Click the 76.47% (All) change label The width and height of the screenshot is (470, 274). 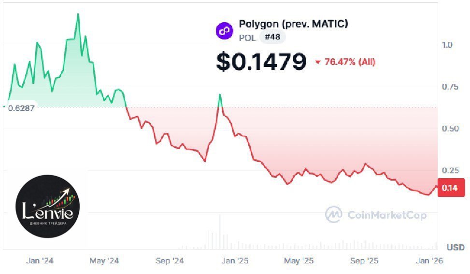pos(350,62)
